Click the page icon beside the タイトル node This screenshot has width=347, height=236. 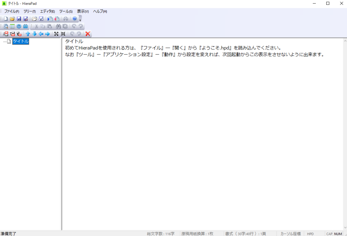point(9,41)
